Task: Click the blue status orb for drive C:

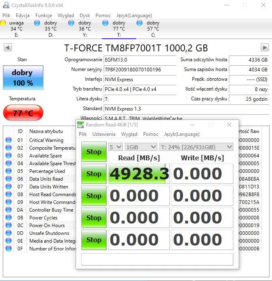Action: click(140, 23)
